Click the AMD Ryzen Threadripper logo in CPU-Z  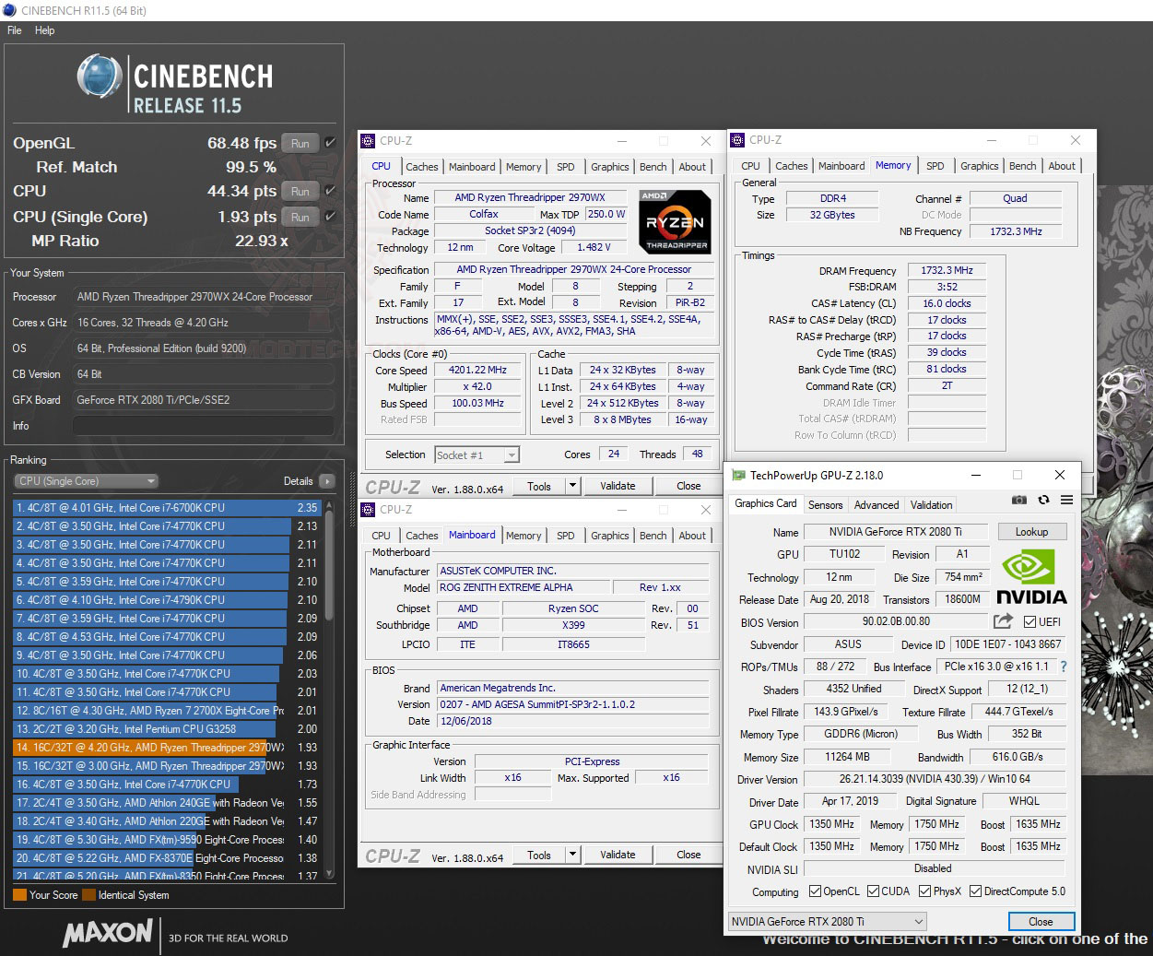(674, 221)
